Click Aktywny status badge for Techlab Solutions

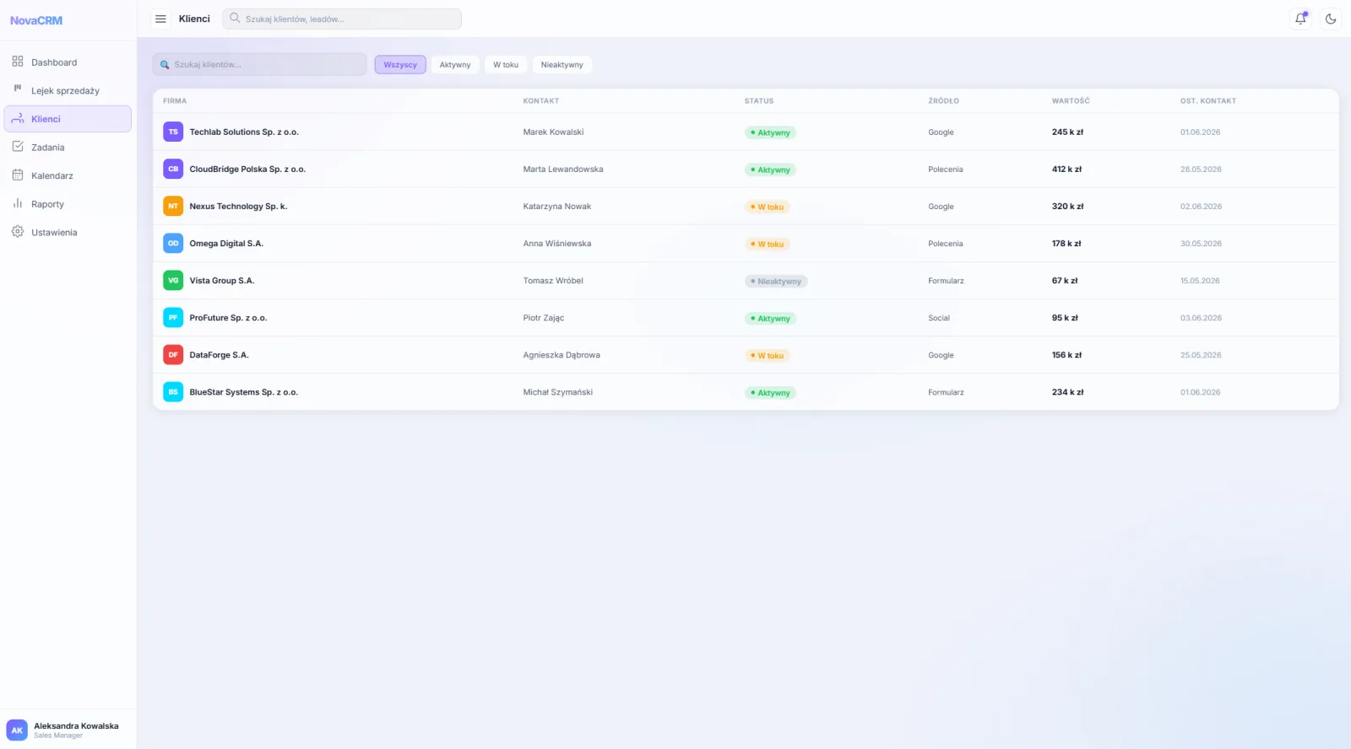pos(770,133)
